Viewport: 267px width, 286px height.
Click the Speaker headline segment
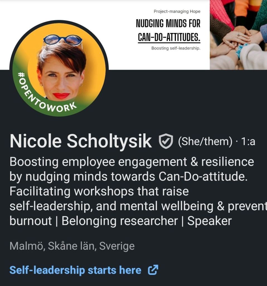[x=210, y=221]
